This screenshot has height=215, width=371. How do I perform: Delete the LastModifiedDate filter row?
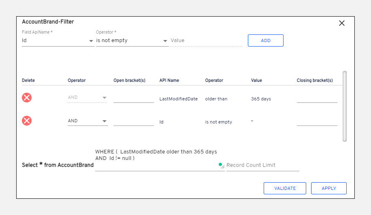[x=27, y=98]
